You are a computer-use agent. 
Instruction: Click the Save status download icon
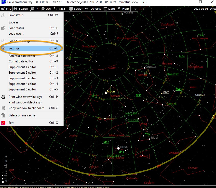[3, 15]
